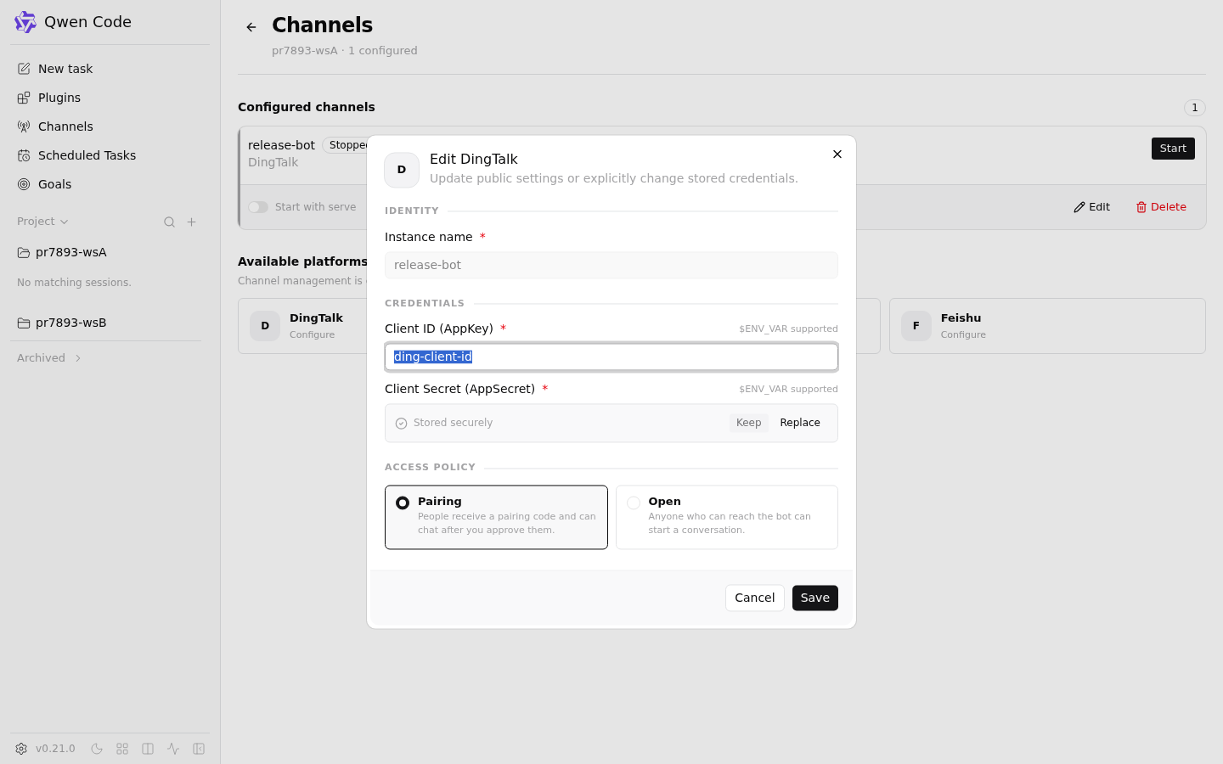Viewport: 1223px width, 764px height.
Task: Configure the Feishu platform card
Action: 1047,326
